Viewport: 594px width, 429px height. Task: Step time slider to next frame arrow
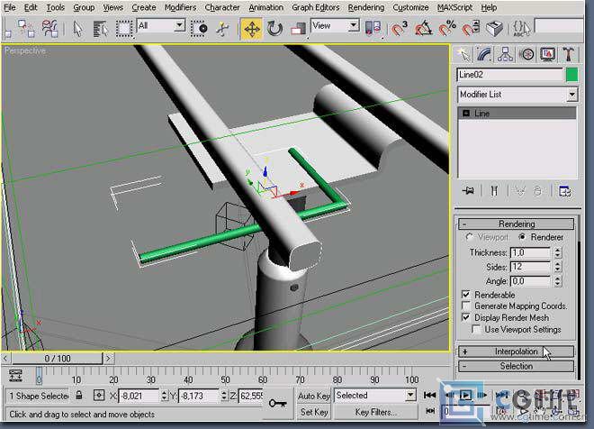pos(108,358)
